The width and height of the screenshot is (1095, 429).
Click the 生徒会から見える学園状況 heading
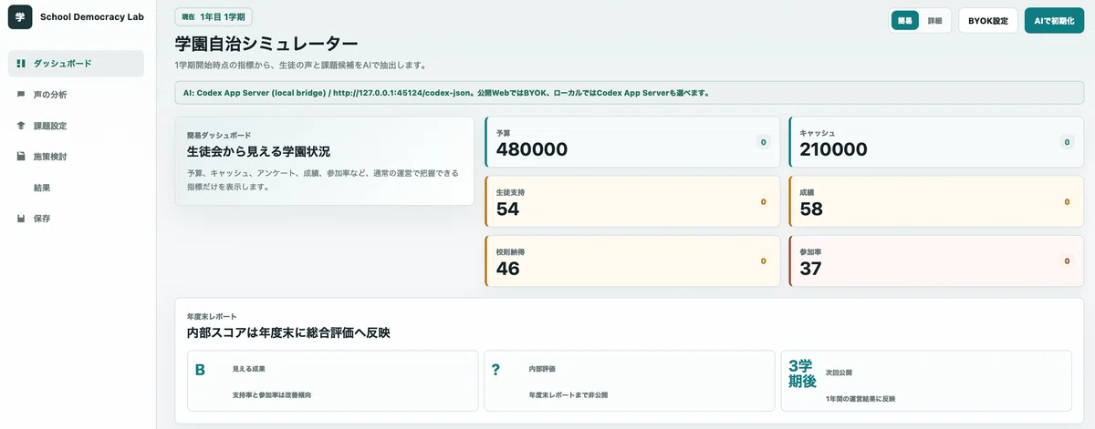258,151
